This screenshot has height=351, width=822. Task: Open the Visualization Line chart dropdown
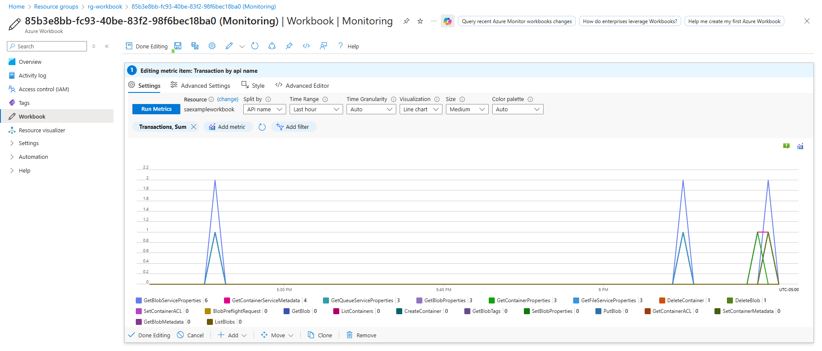point(421,110)
